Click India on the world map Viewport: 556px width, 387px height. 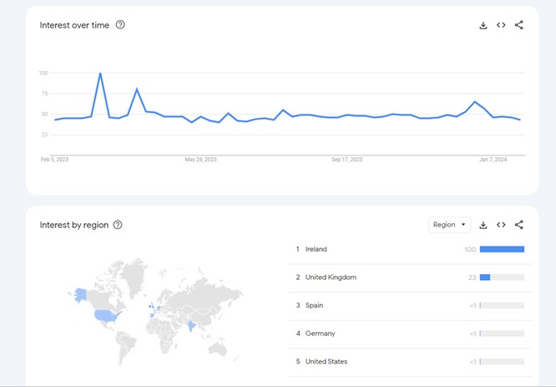[192, 326]
